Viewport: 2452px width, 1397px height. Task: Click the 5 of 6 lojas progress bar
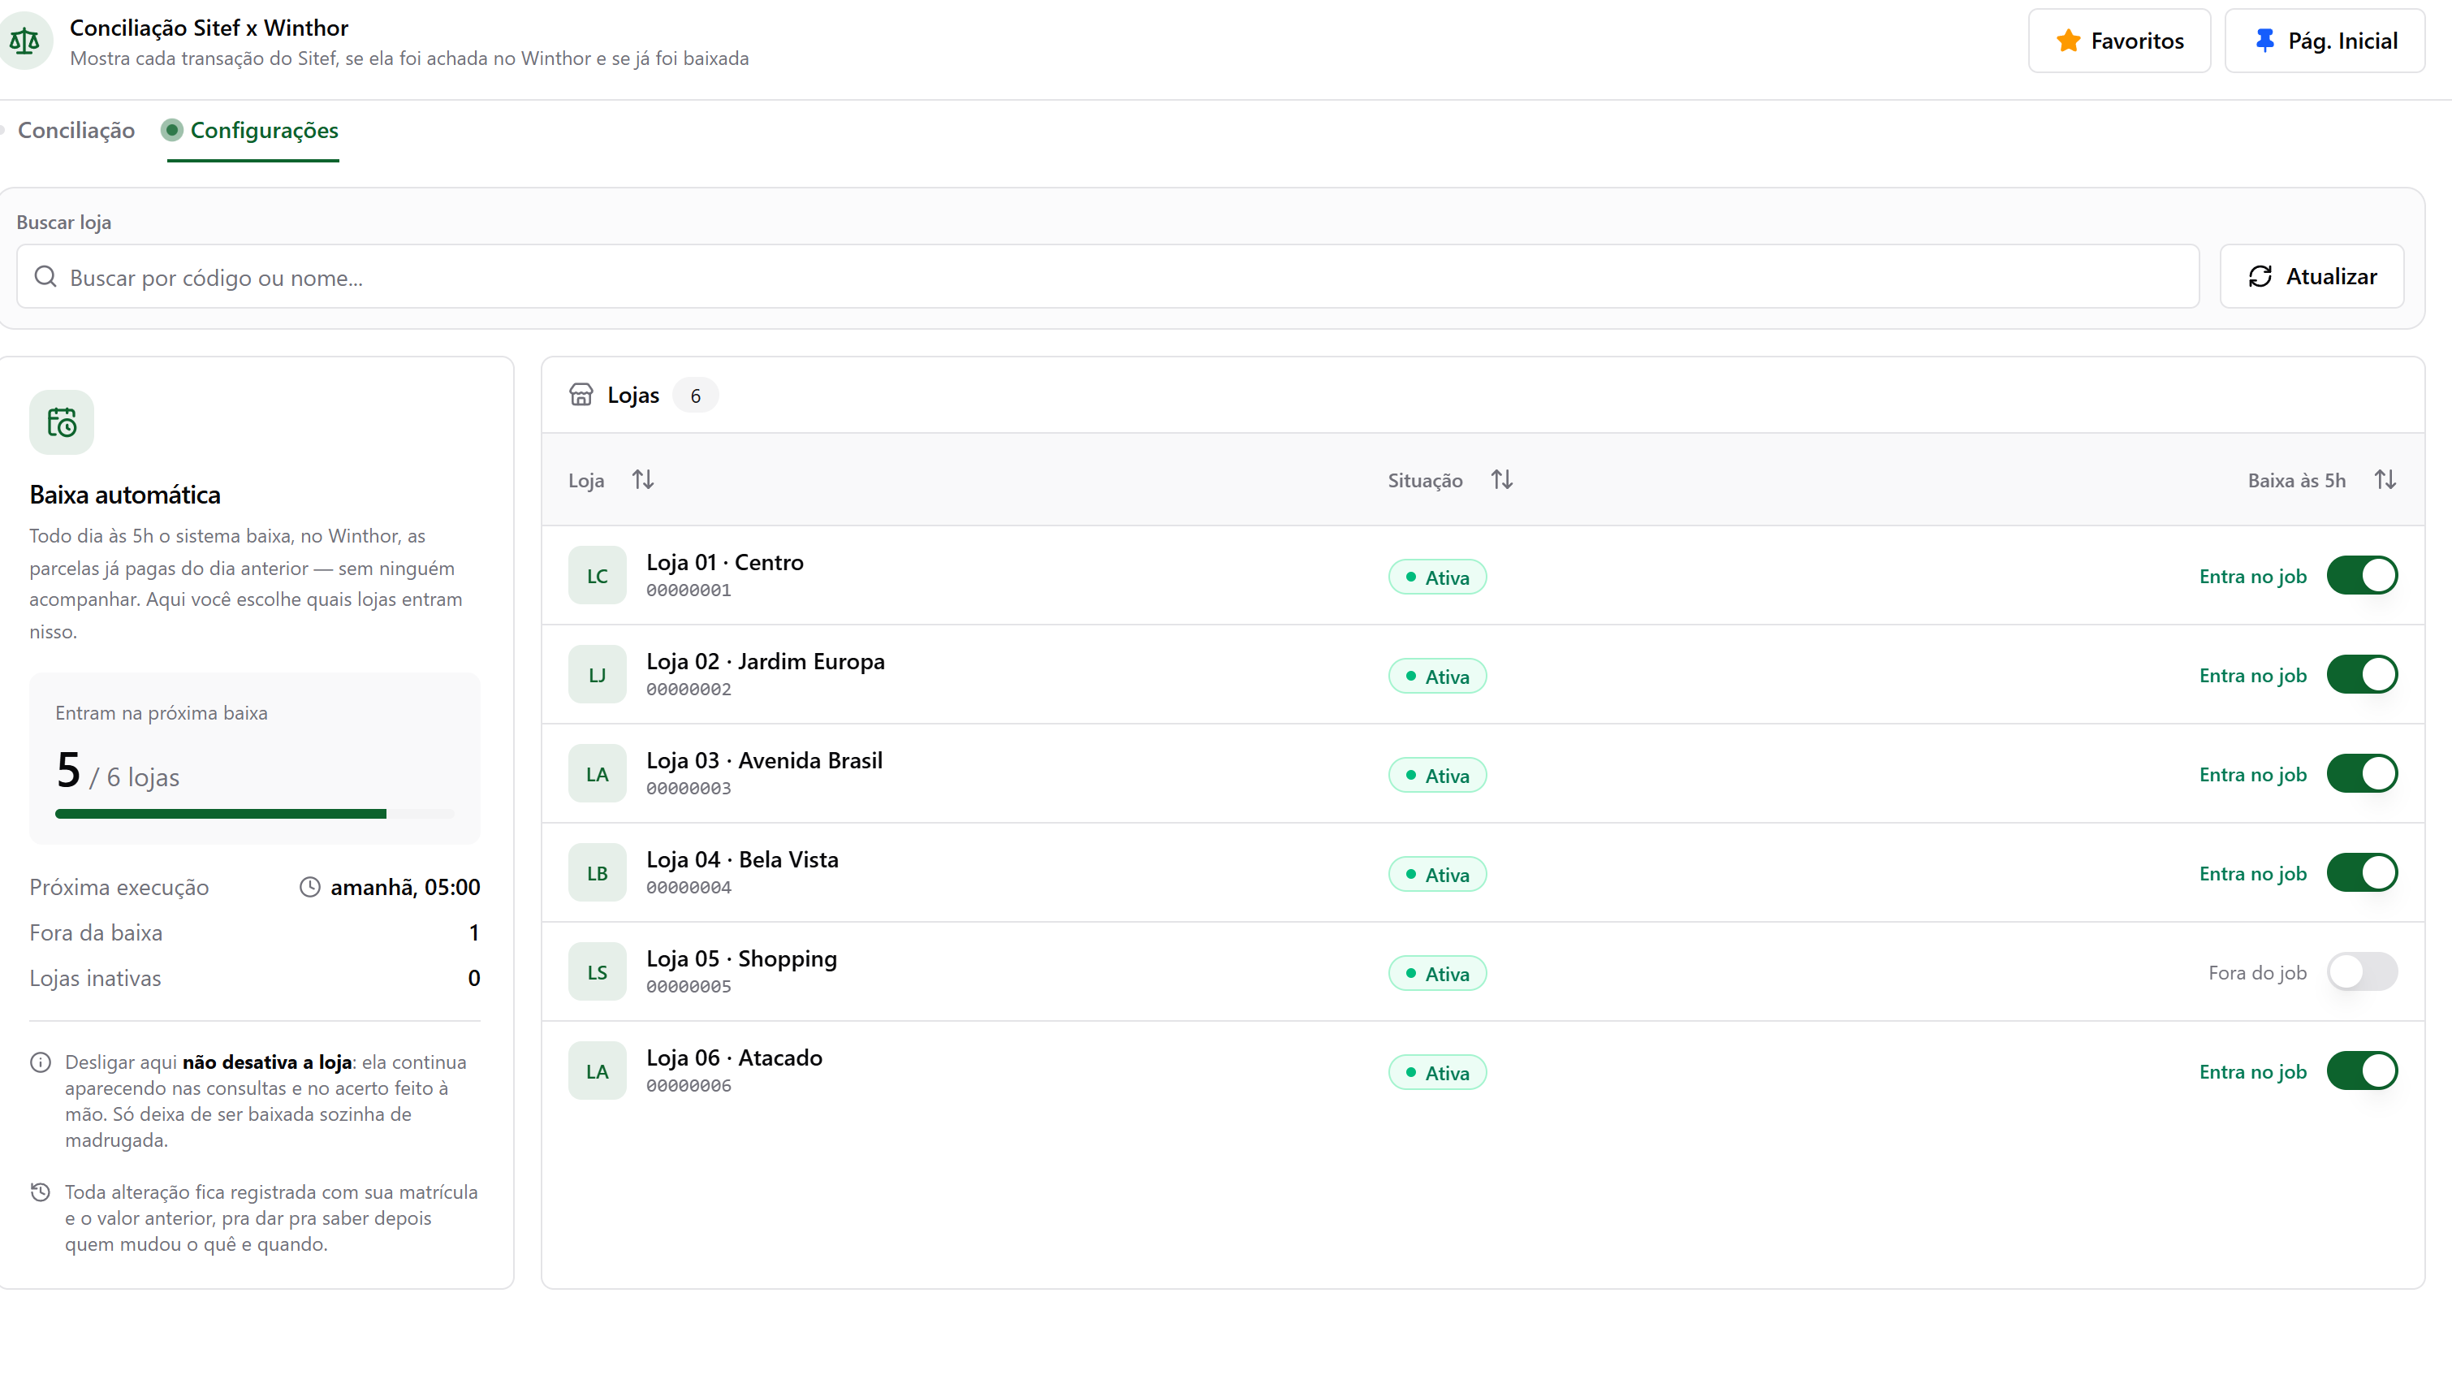[x=255, y=814]
